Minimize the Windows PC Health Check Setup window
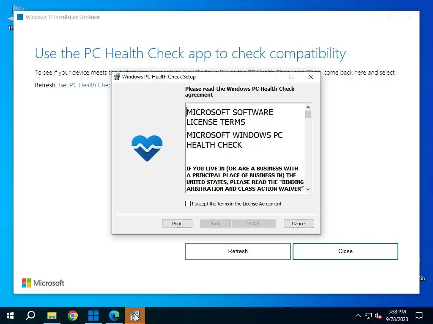Viewport: 433px width, 324px height. coord(272,77)
